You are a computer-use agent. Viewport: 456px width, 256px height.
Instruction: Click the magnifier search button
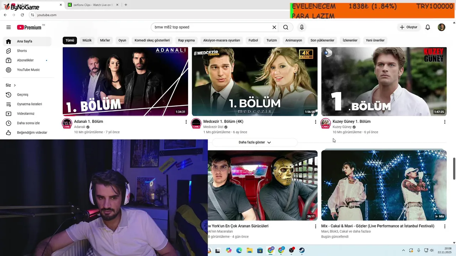286,27
